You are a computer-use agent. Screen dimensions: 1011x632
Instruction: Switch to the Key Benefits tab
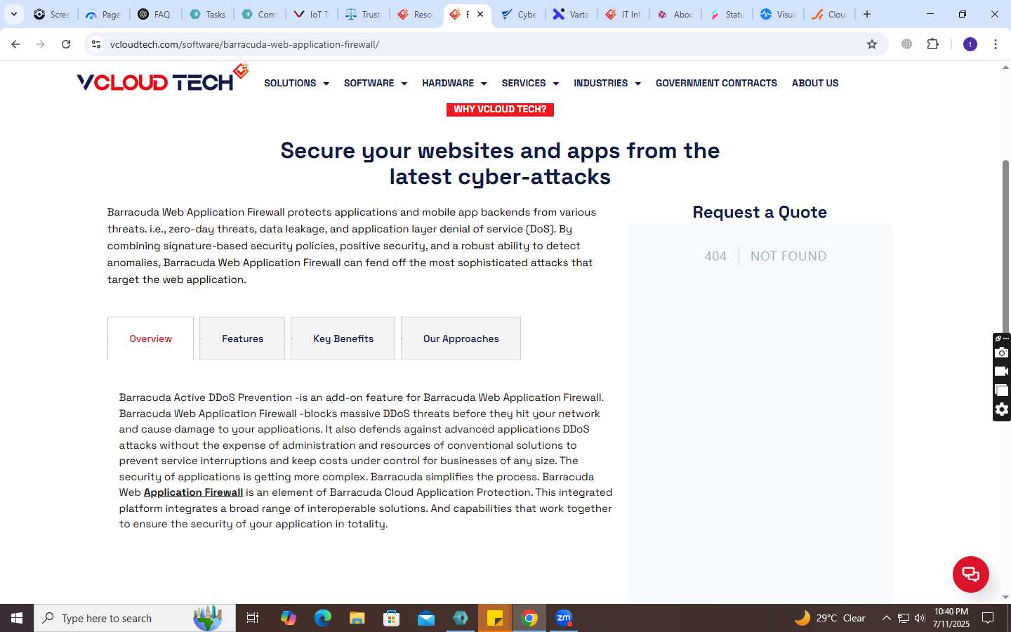click(343, 338)
